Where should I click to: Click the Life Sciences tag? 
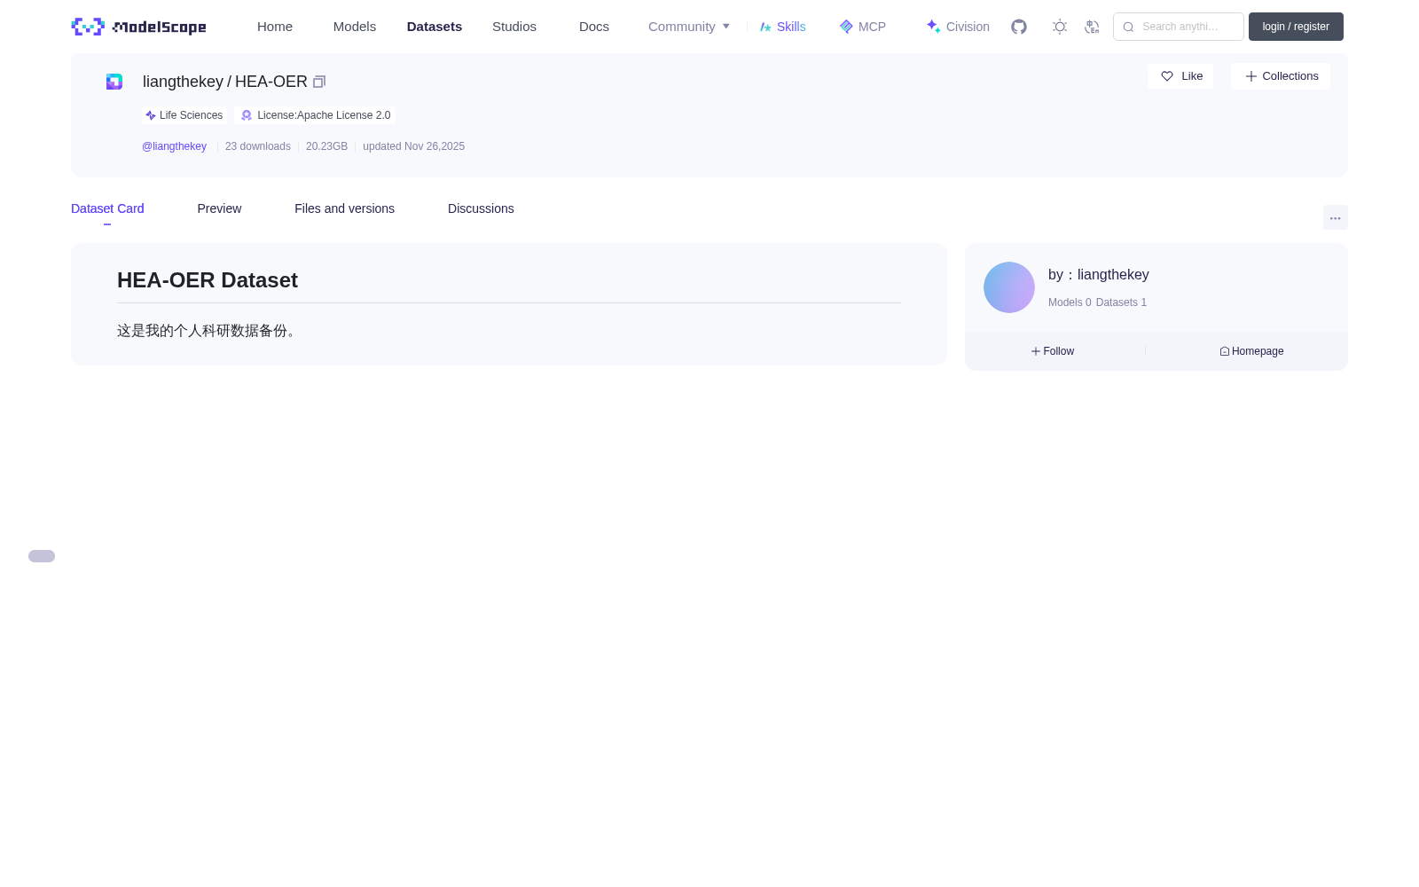click(184, 115)
